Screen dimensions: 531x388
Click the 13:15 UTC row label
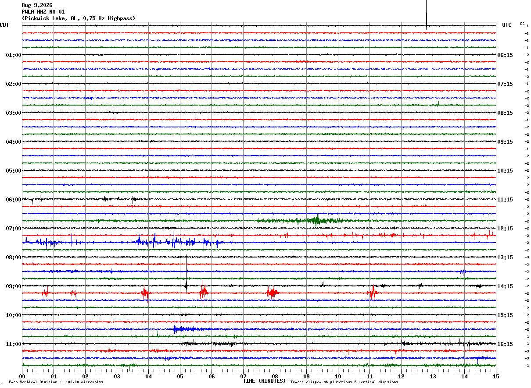point(505,257)
